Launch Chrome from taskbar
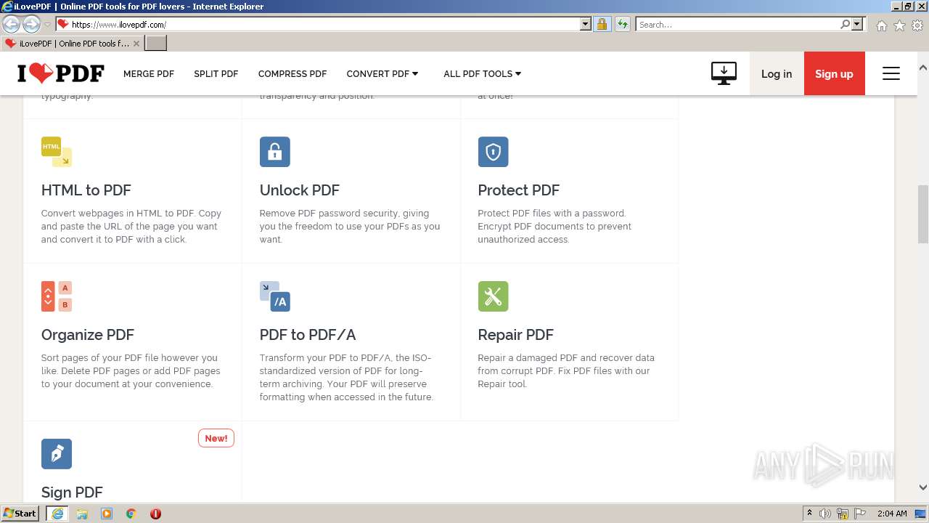Screen dimensions: 929x523 pyautogui.click(x=131, y=514)
